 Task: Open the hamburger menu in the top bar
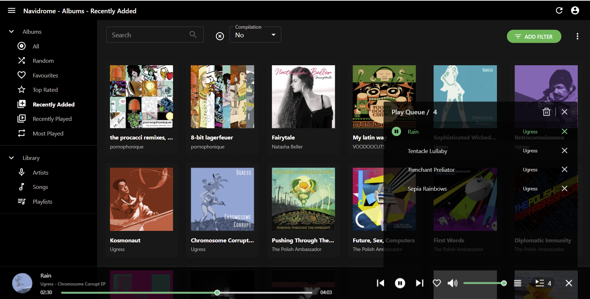coord(11,11)
